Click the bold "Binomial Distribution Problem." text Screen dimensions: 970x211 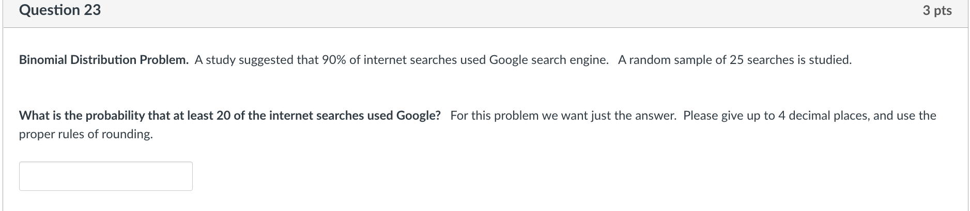coord(104,60)
